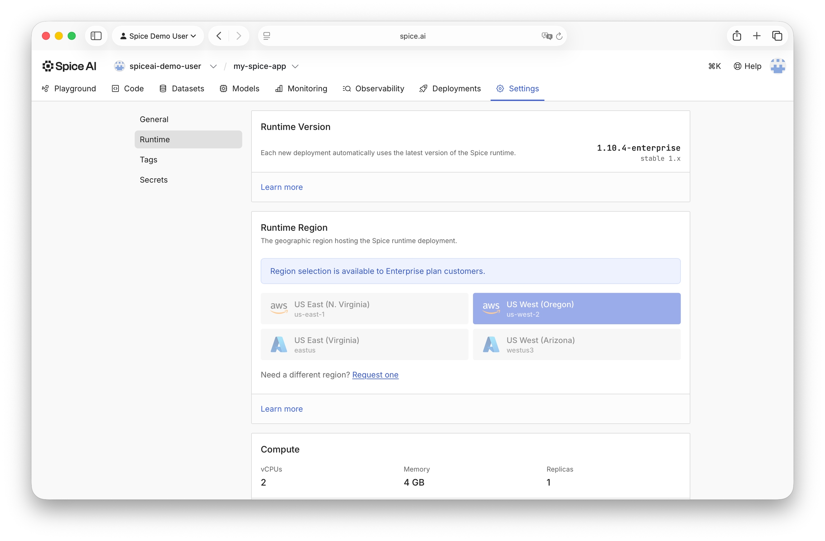Open the Secrets settings section

pos(154,179)
